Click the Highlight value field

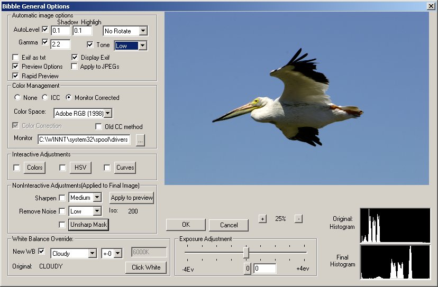[83, 31]
